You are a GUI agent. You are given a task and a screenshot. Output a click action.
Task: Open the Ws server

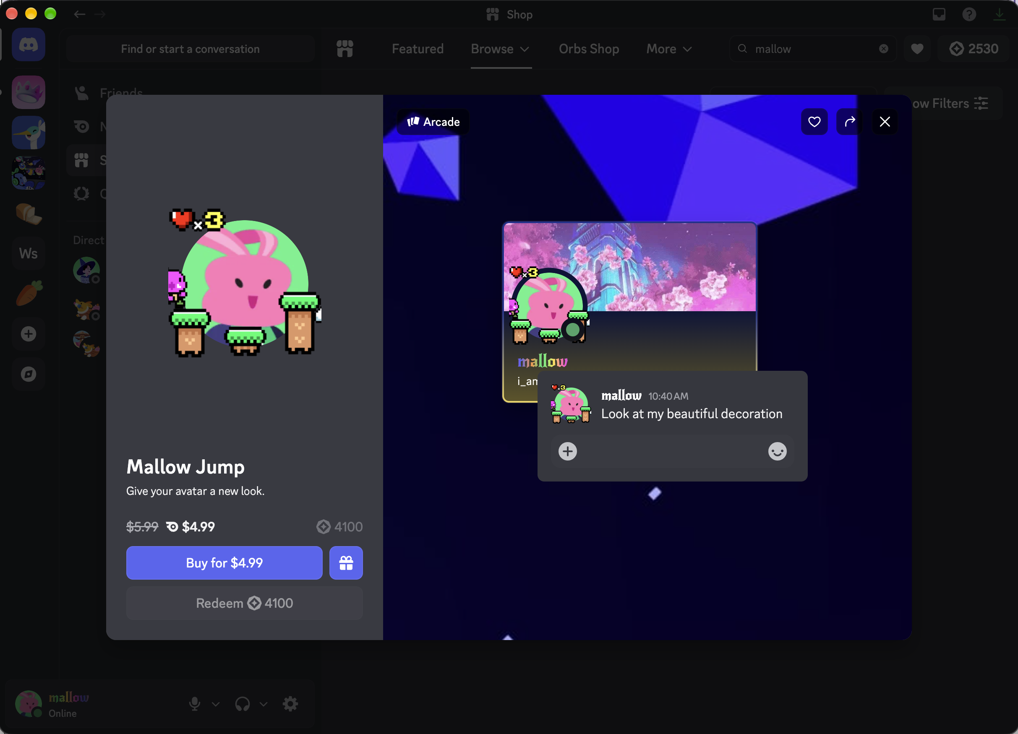28,253
